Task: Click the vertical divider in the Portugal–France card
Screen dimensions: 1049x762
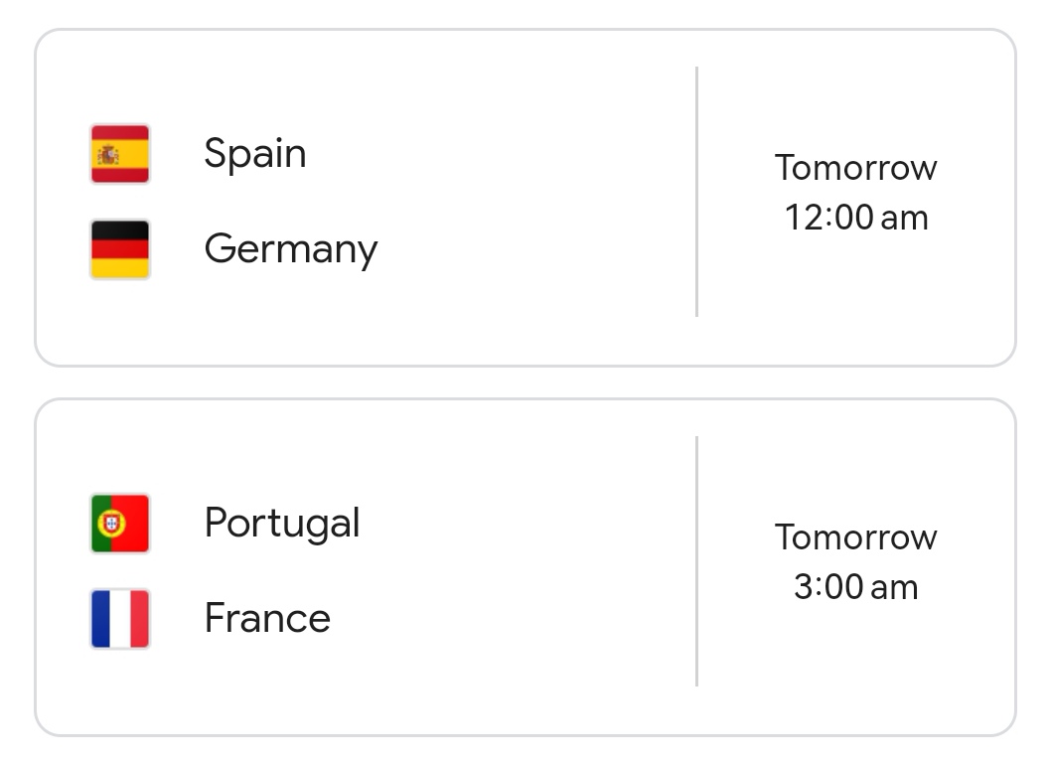Action: [x=696, y=561]
